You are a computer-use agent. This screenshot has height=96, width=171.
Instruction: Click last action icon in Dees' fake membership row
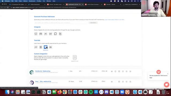click(130, 82)
